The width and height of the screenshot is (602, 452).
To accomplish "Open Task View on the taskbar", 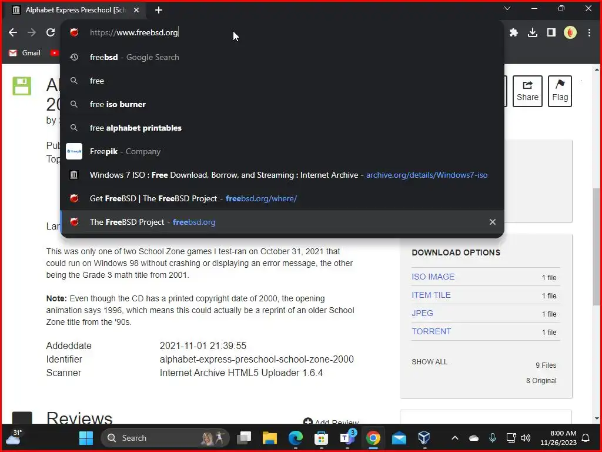I will point(244,438).
